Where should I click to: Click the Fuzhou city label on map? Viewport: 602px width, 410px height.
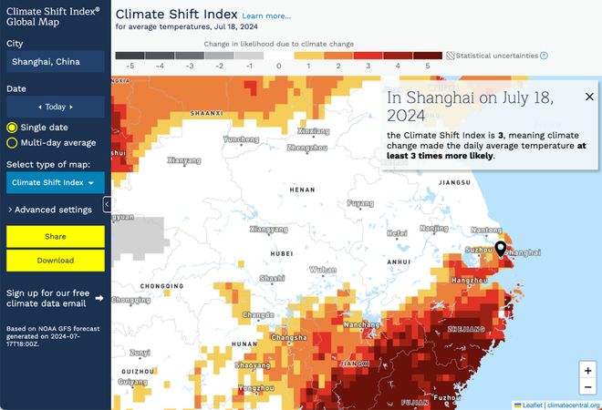tap(447, 398)
